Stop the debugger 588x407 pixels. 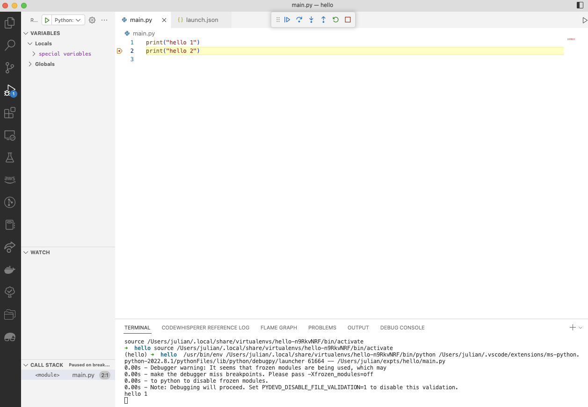click(x=348, y=20)
